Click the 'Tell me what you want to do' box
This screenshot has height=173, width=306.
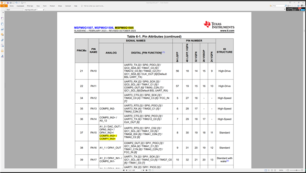click(x=92, y=6)
